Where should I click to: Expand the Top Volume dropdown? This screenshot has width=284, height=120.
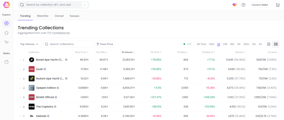[30, 44]
